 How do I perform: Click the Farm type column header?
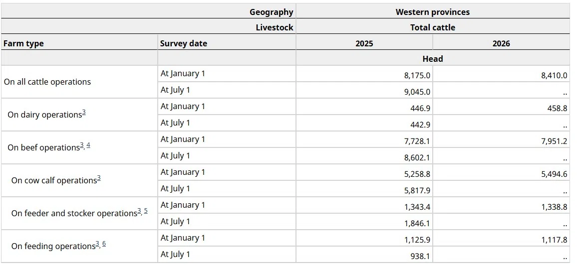(23, 43)
